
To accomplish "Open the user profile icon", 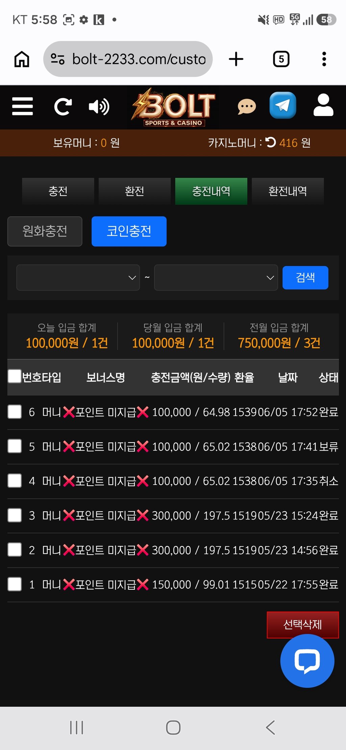I will pyautogui.click(x=323, y=105).
